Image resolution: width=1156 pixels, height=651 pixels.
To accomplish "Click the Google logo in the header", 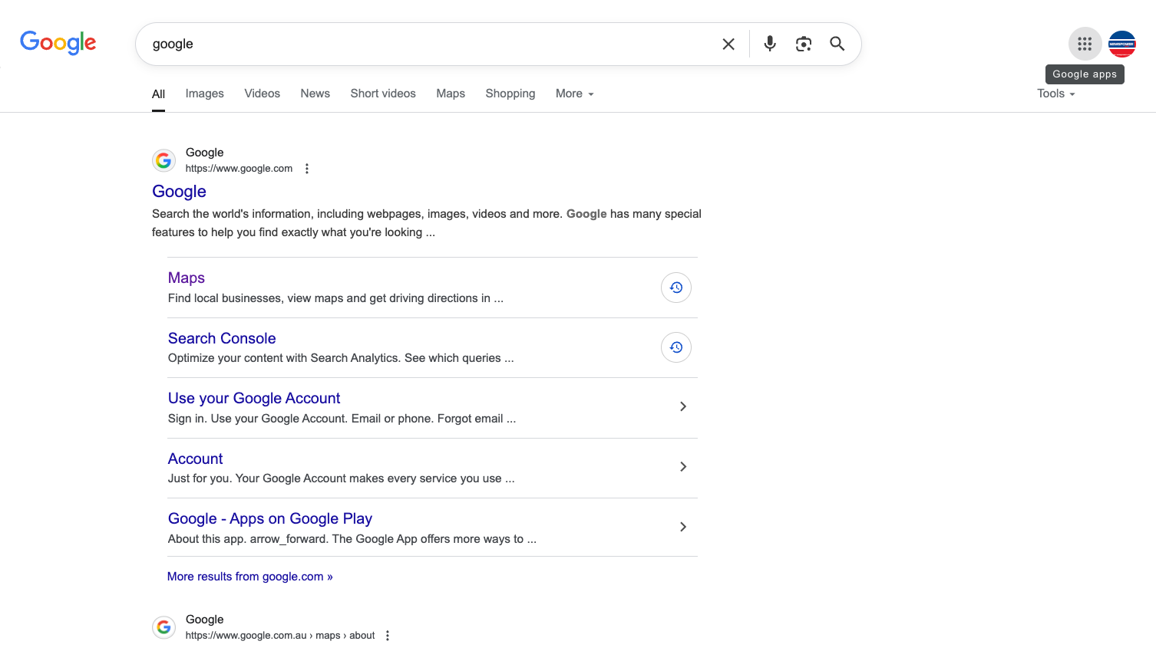I will pos(58,43).
